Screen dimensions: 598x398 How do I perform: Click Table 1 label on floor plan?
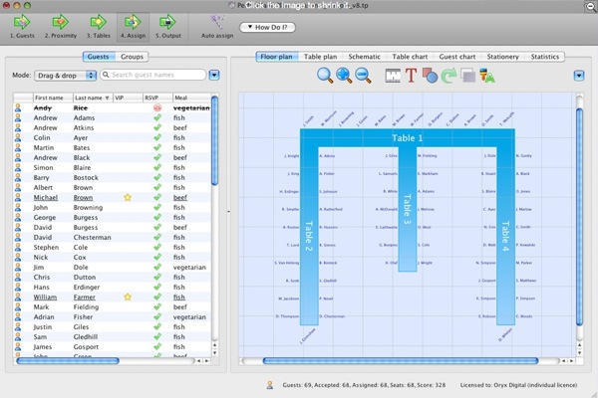pos(406,138)
